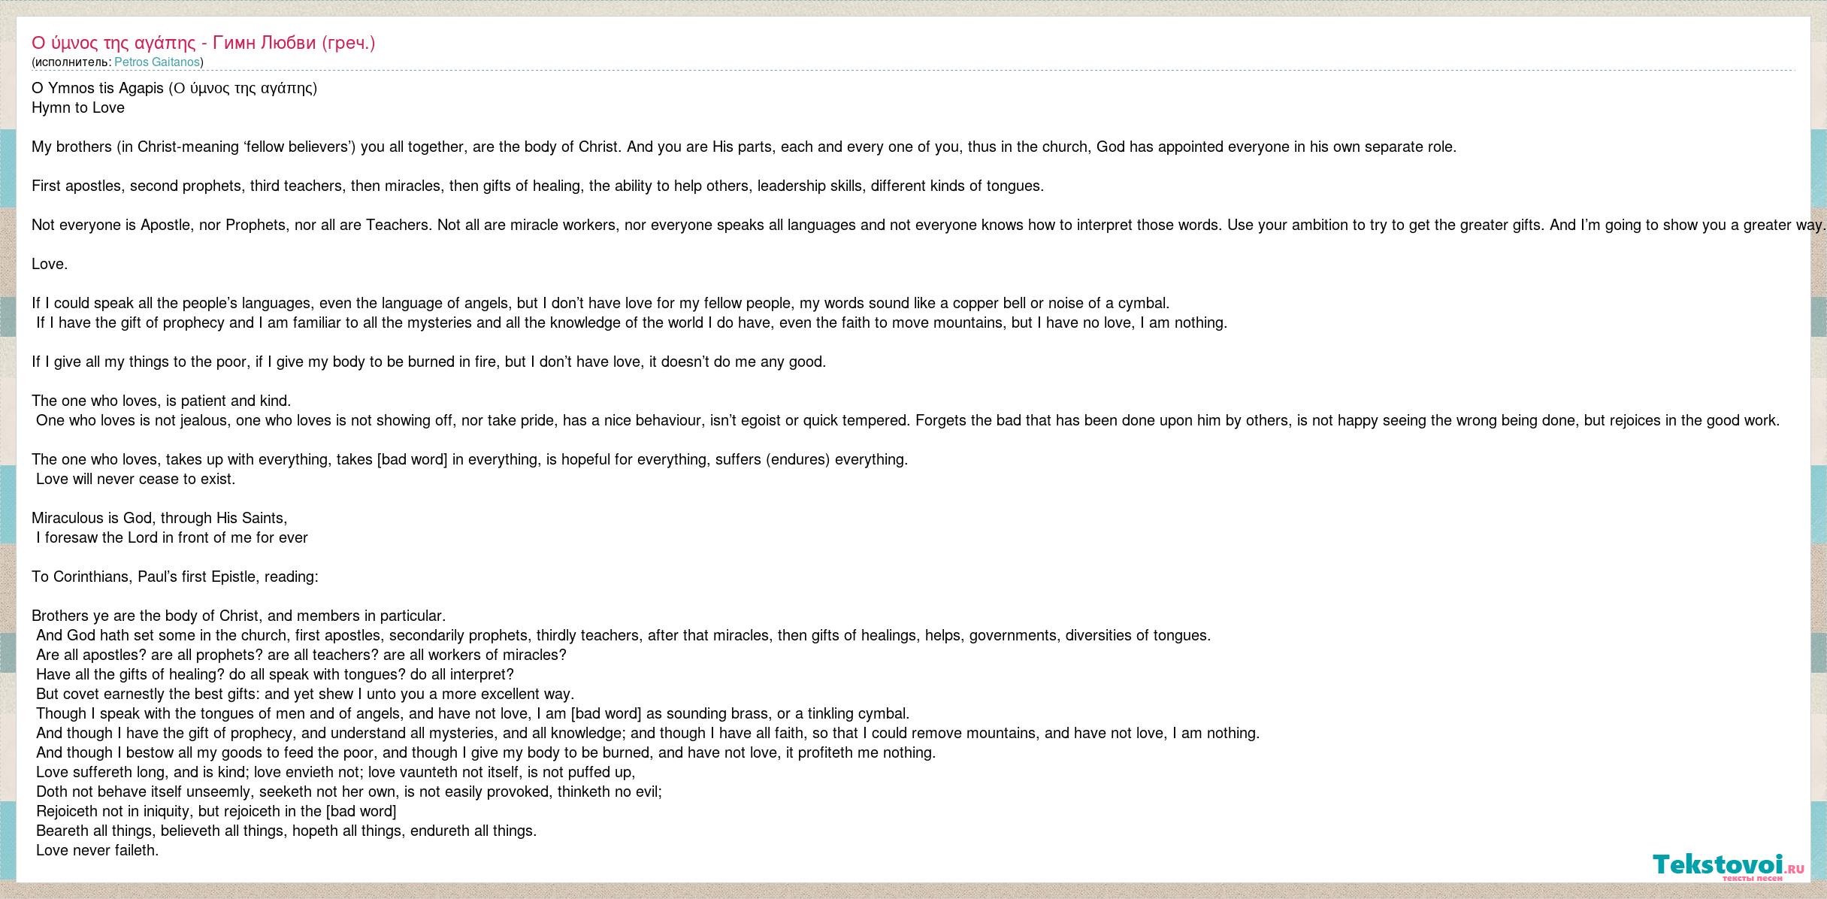This screenshot has height=899, width=1827.
Task: Click the 'If I give all my things' line
Action: click(428, 362)
